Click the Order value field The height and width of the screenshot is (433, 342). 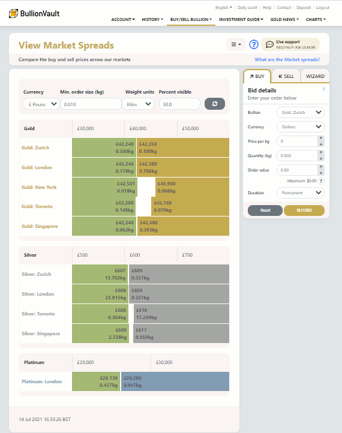tap(298, 170)
